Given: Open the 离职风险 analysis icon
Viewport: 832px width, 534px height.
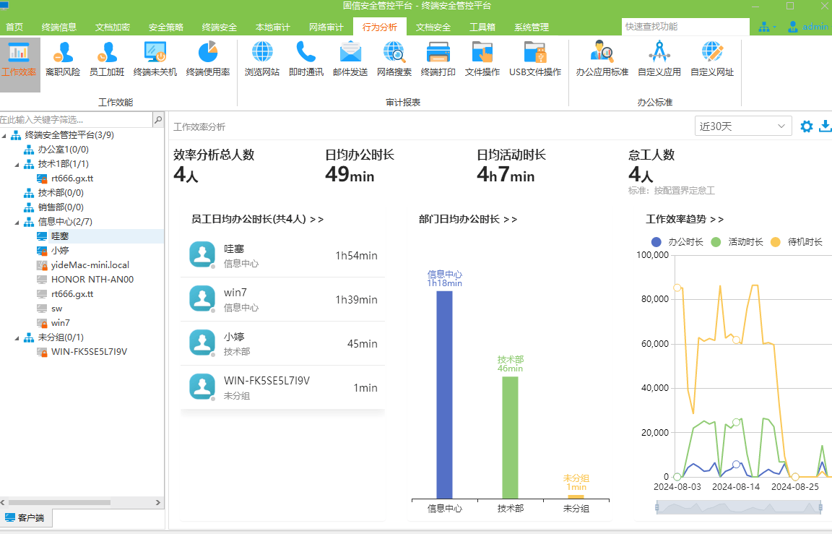Looking at the screenshot, I should click(x=63, y=59).
